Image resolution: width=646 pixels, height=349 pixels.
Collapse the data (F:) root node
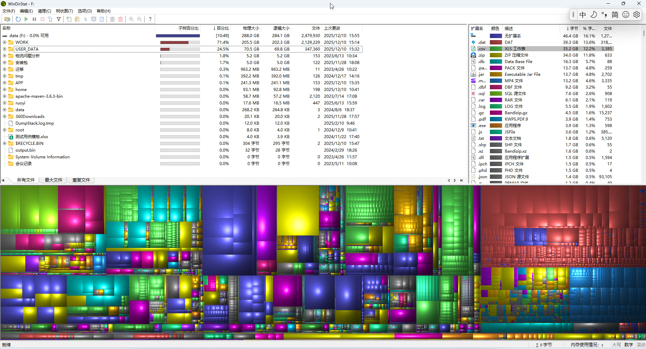[x=4, y=36]
